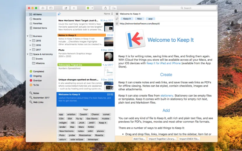
Task: Toggle favorite star for Welcome to Keep It
Action: coord(117,14)
